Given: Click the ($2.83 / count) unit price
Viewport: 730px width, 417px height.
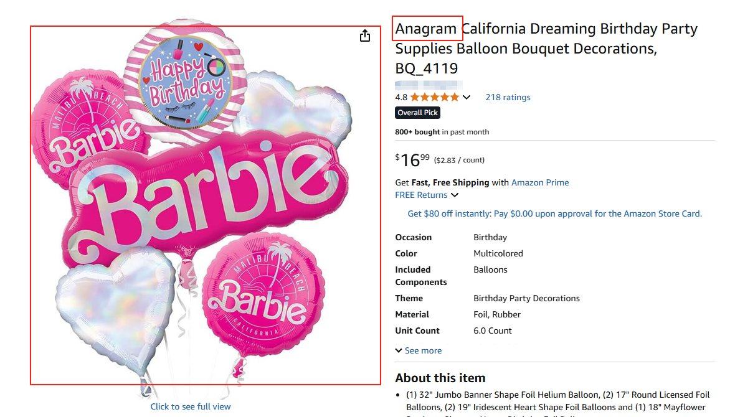Looking at the screenshot, I should click(459, 160).
